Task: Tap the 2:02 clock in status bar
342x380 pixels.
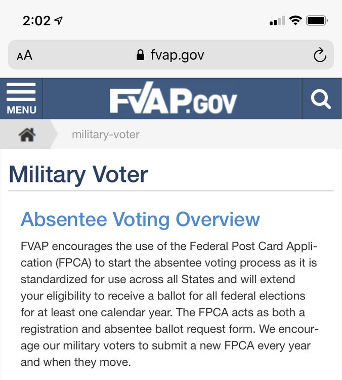Action: (x=36, y=21)
